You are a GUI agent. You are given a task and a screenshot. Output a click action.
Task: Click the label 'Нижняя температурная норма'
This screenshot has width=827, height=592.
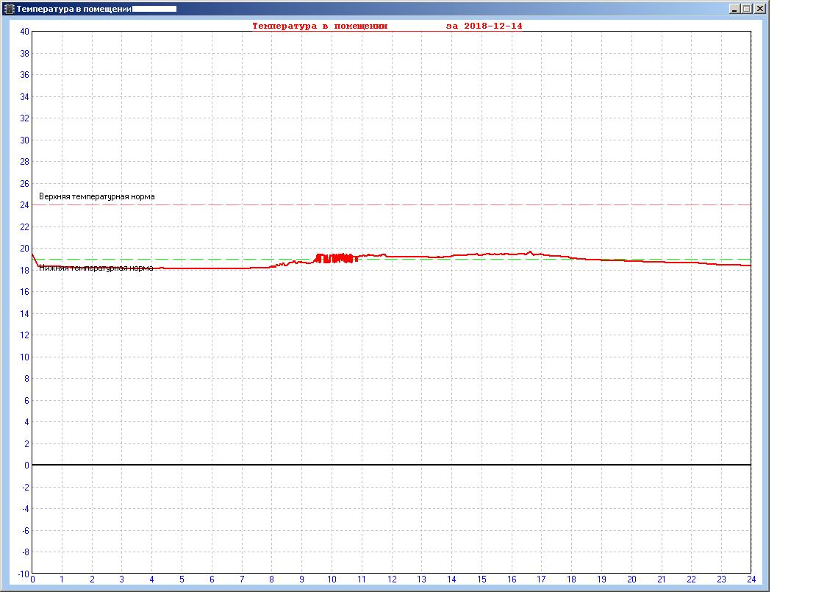96,268
